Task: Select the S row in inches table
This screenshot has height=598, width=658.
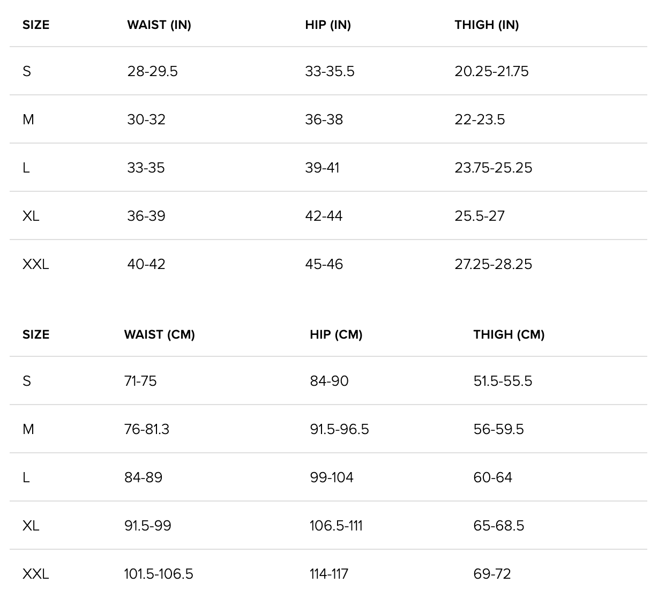Action: point(27,71)
